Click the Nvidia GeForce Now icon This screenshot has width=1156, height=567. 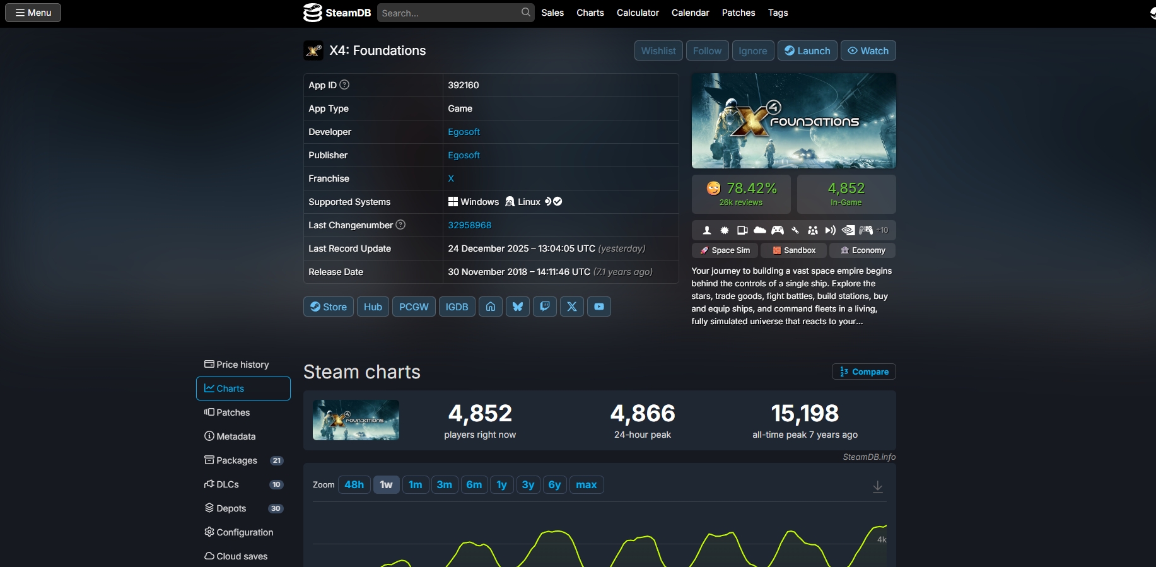point(848,230)
